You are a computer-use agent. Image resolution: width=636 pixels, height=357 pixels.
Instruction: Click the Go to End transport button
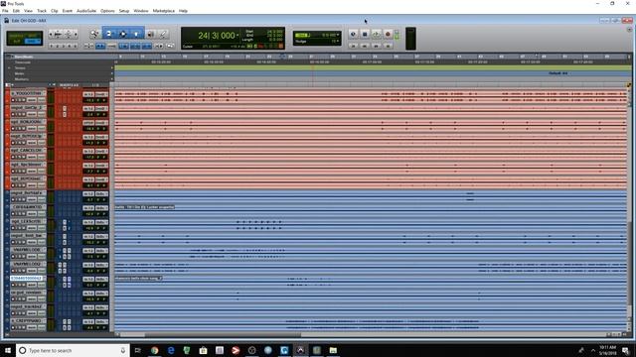pos(388,47)
